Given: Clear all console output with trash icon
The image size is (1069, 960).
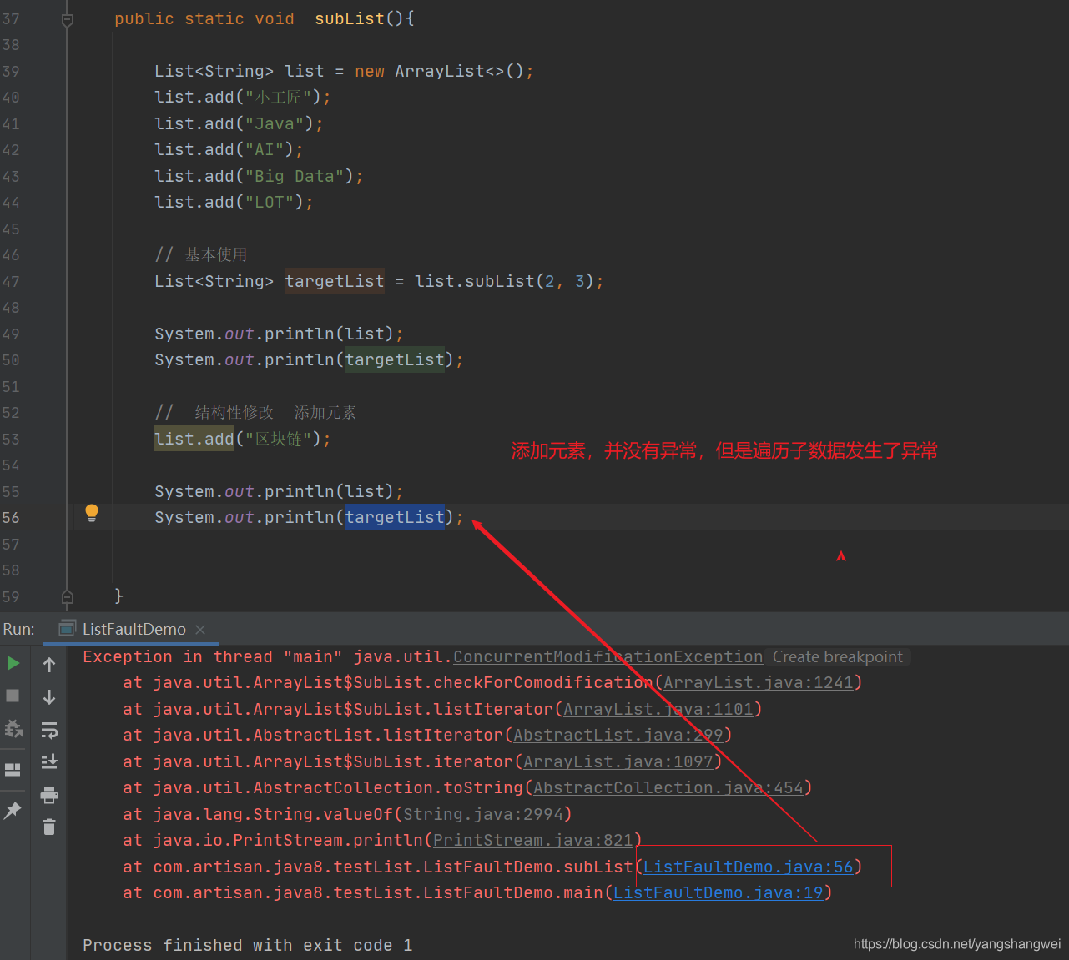Looking at the screenshot, I should pos(49,827).
